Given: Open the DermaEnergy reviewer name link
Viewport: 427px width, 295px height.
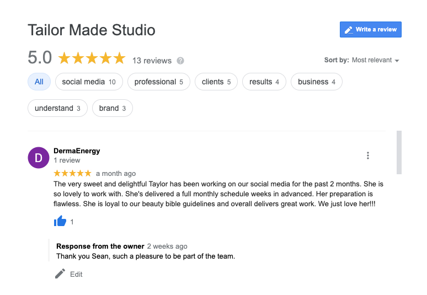Looking at the screenshot, I should [x=77, y=151].
